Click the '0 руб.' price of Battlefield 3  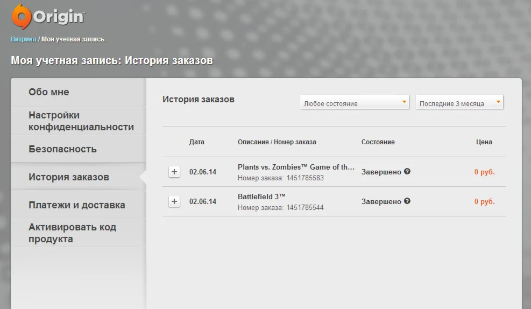click(484, 201)
